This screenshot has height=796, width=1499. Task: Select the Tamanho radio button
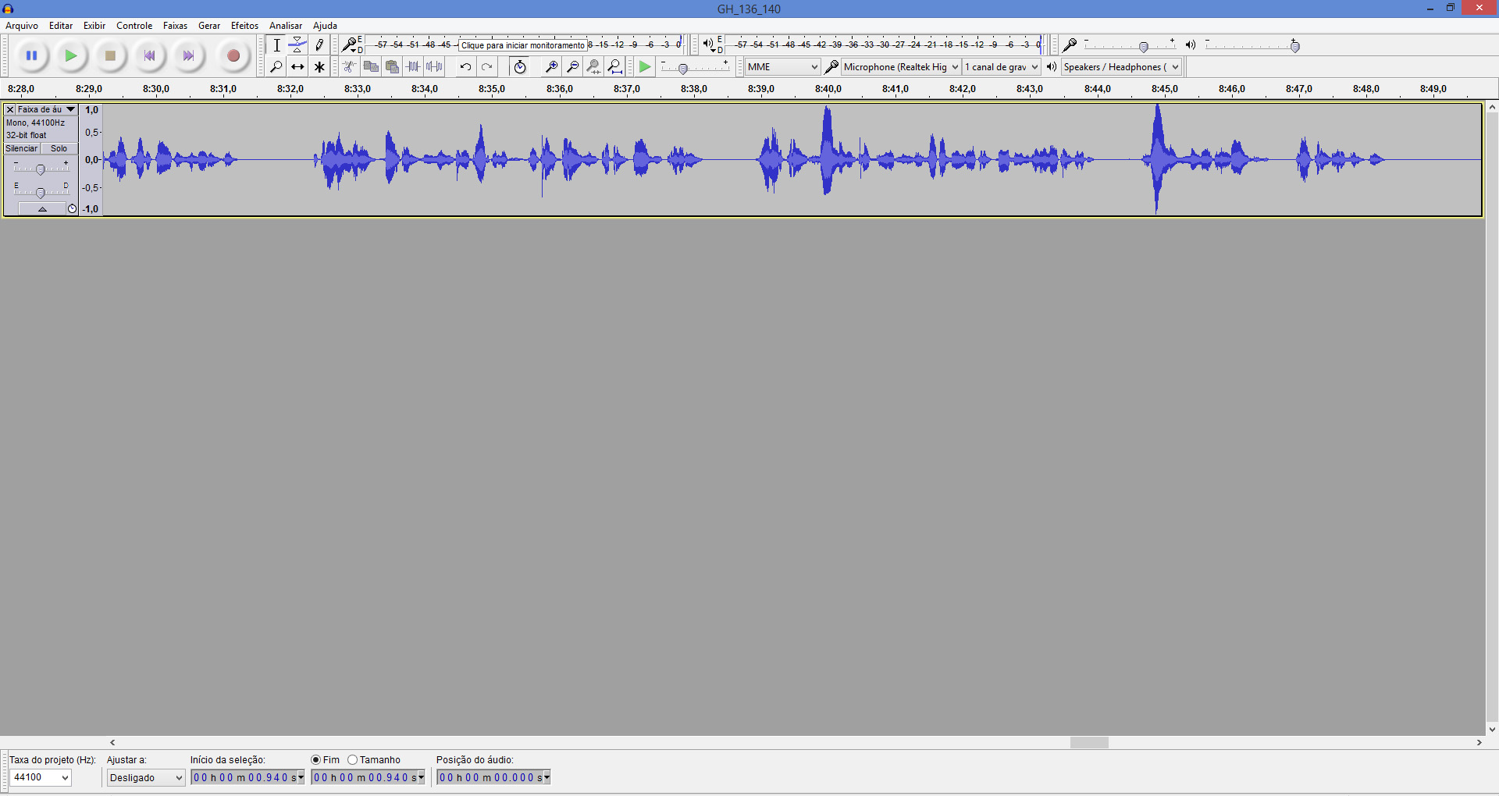353,760
